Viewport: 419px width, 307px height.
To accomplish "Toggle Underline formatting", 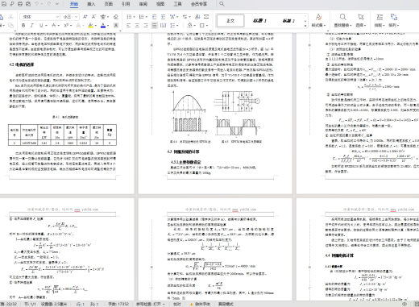I will click(41, 26).
